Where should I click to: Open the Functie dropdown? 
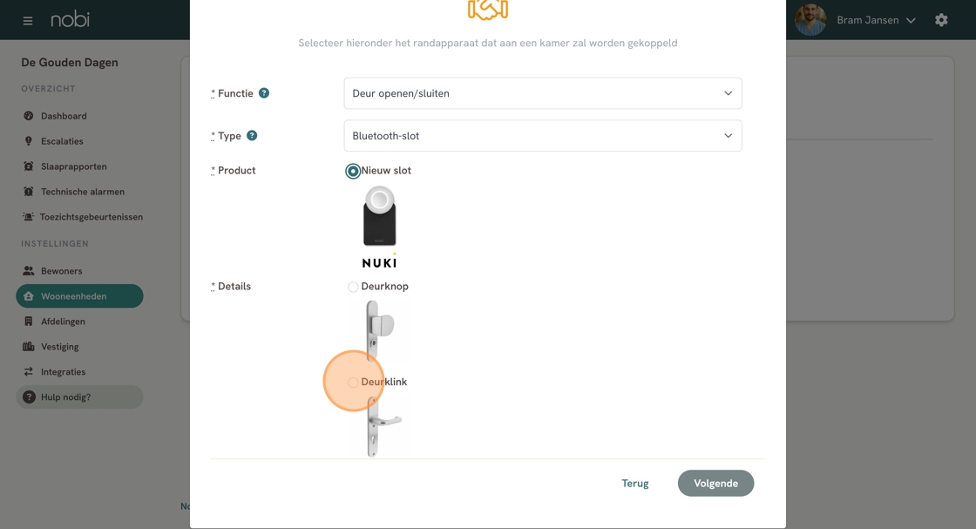coord(542,93)
